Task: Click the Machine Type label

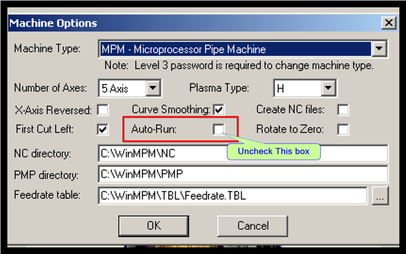Action: coord(47,48)
